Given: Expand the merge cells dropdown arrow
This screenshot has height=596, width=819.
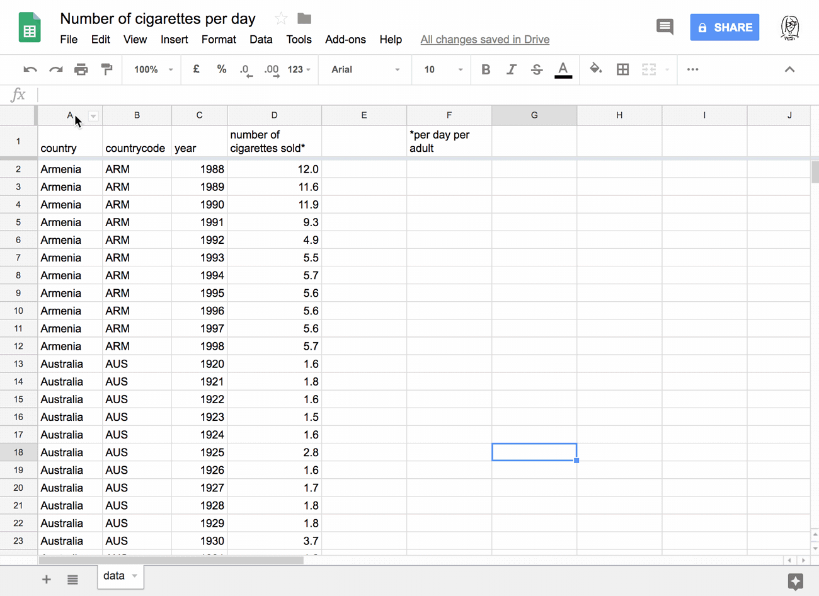Looking at the screenshot, I should pos(667,69).
